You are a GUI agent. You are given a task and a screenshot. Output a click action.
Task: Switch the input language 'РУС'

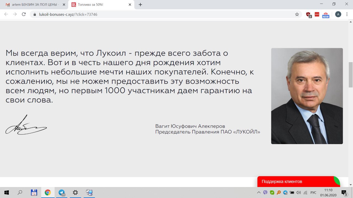tap(313, 193)
